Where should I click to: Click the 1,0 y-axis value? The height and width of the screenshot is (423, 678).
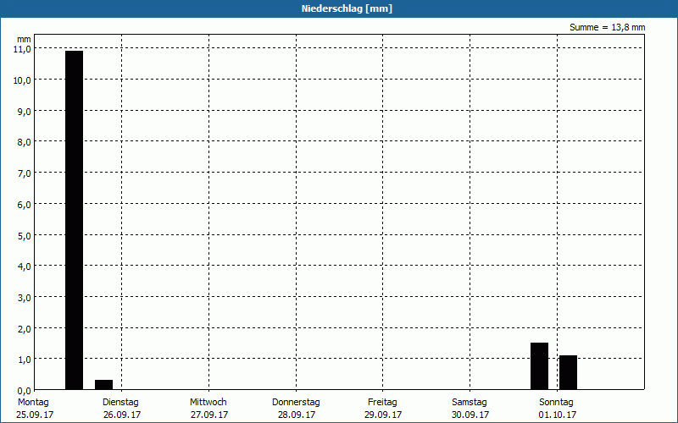pos(24,359)
